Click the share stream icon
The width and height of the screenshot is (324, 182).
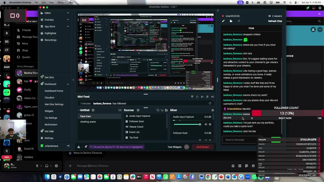click(x=239, y=21)
